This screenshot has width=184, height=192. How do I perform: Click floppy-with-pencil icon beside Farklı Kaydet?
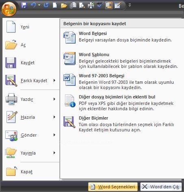[x=11, y=81]
